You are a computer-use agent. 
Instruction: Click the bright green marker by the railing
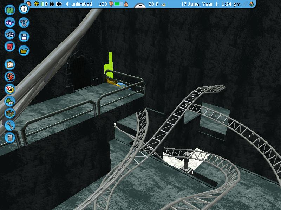pyautogui.click(x=109, y=66)
